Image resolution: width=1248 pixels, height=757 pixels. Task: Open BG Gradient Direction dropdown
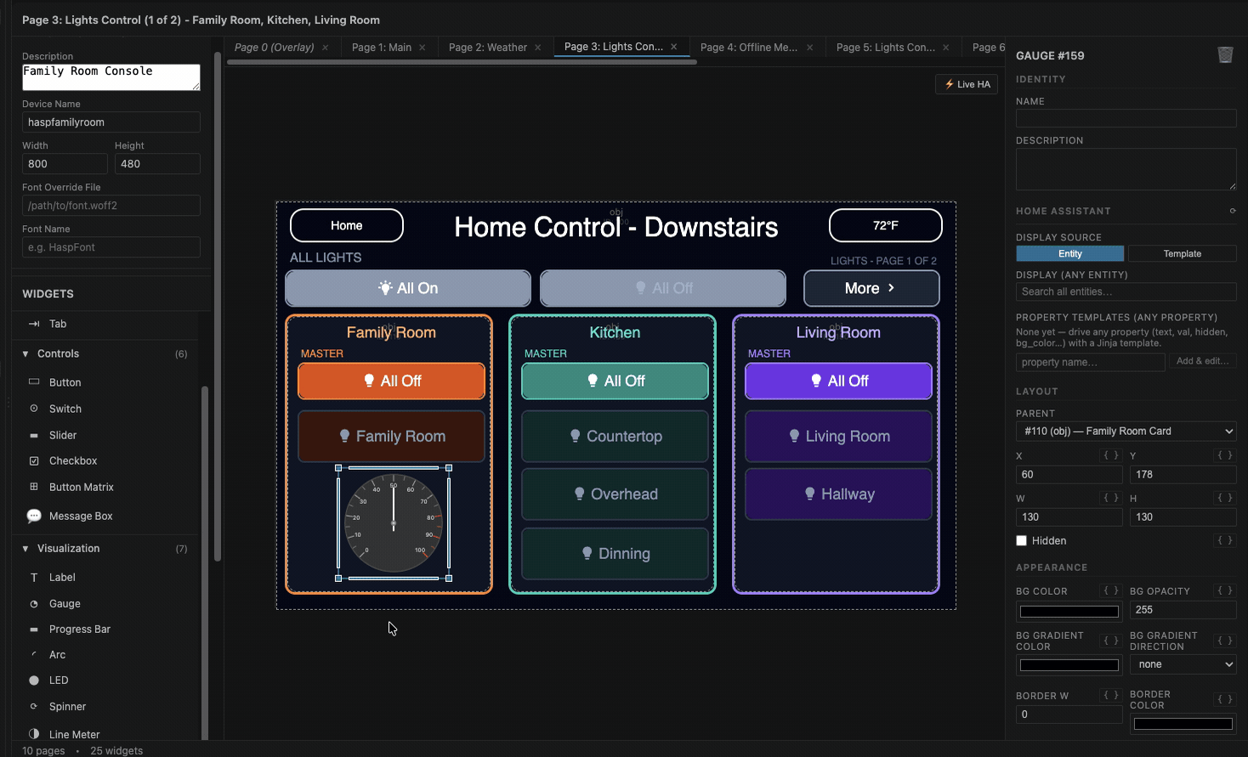[1183, 664]
